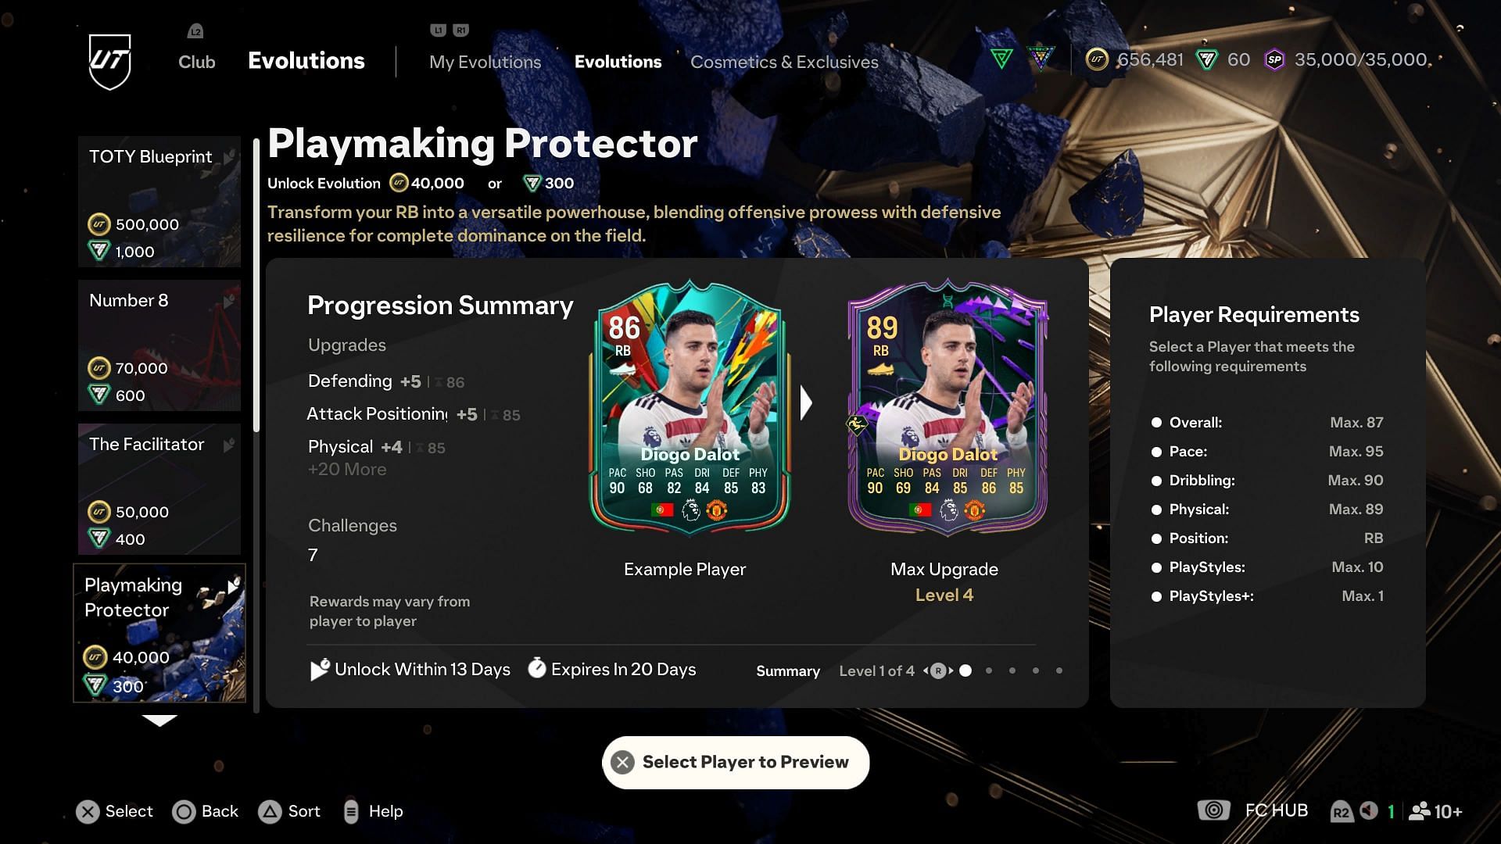
Task: Select the last level pagination dot
Action: (1059, 671)
